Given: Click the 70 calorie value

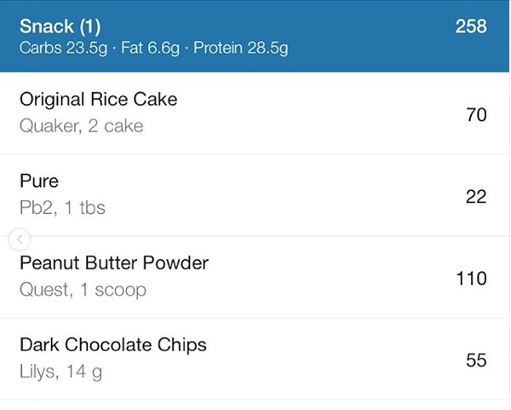Looking at the screenshot, I should [x=476, y=114].
